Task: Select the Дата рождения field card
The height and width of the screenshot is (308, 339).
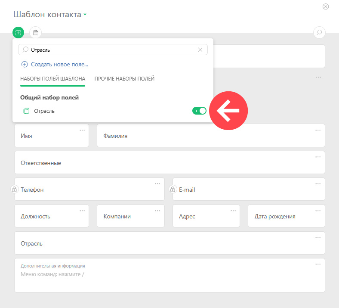Action: coord(287,216)
